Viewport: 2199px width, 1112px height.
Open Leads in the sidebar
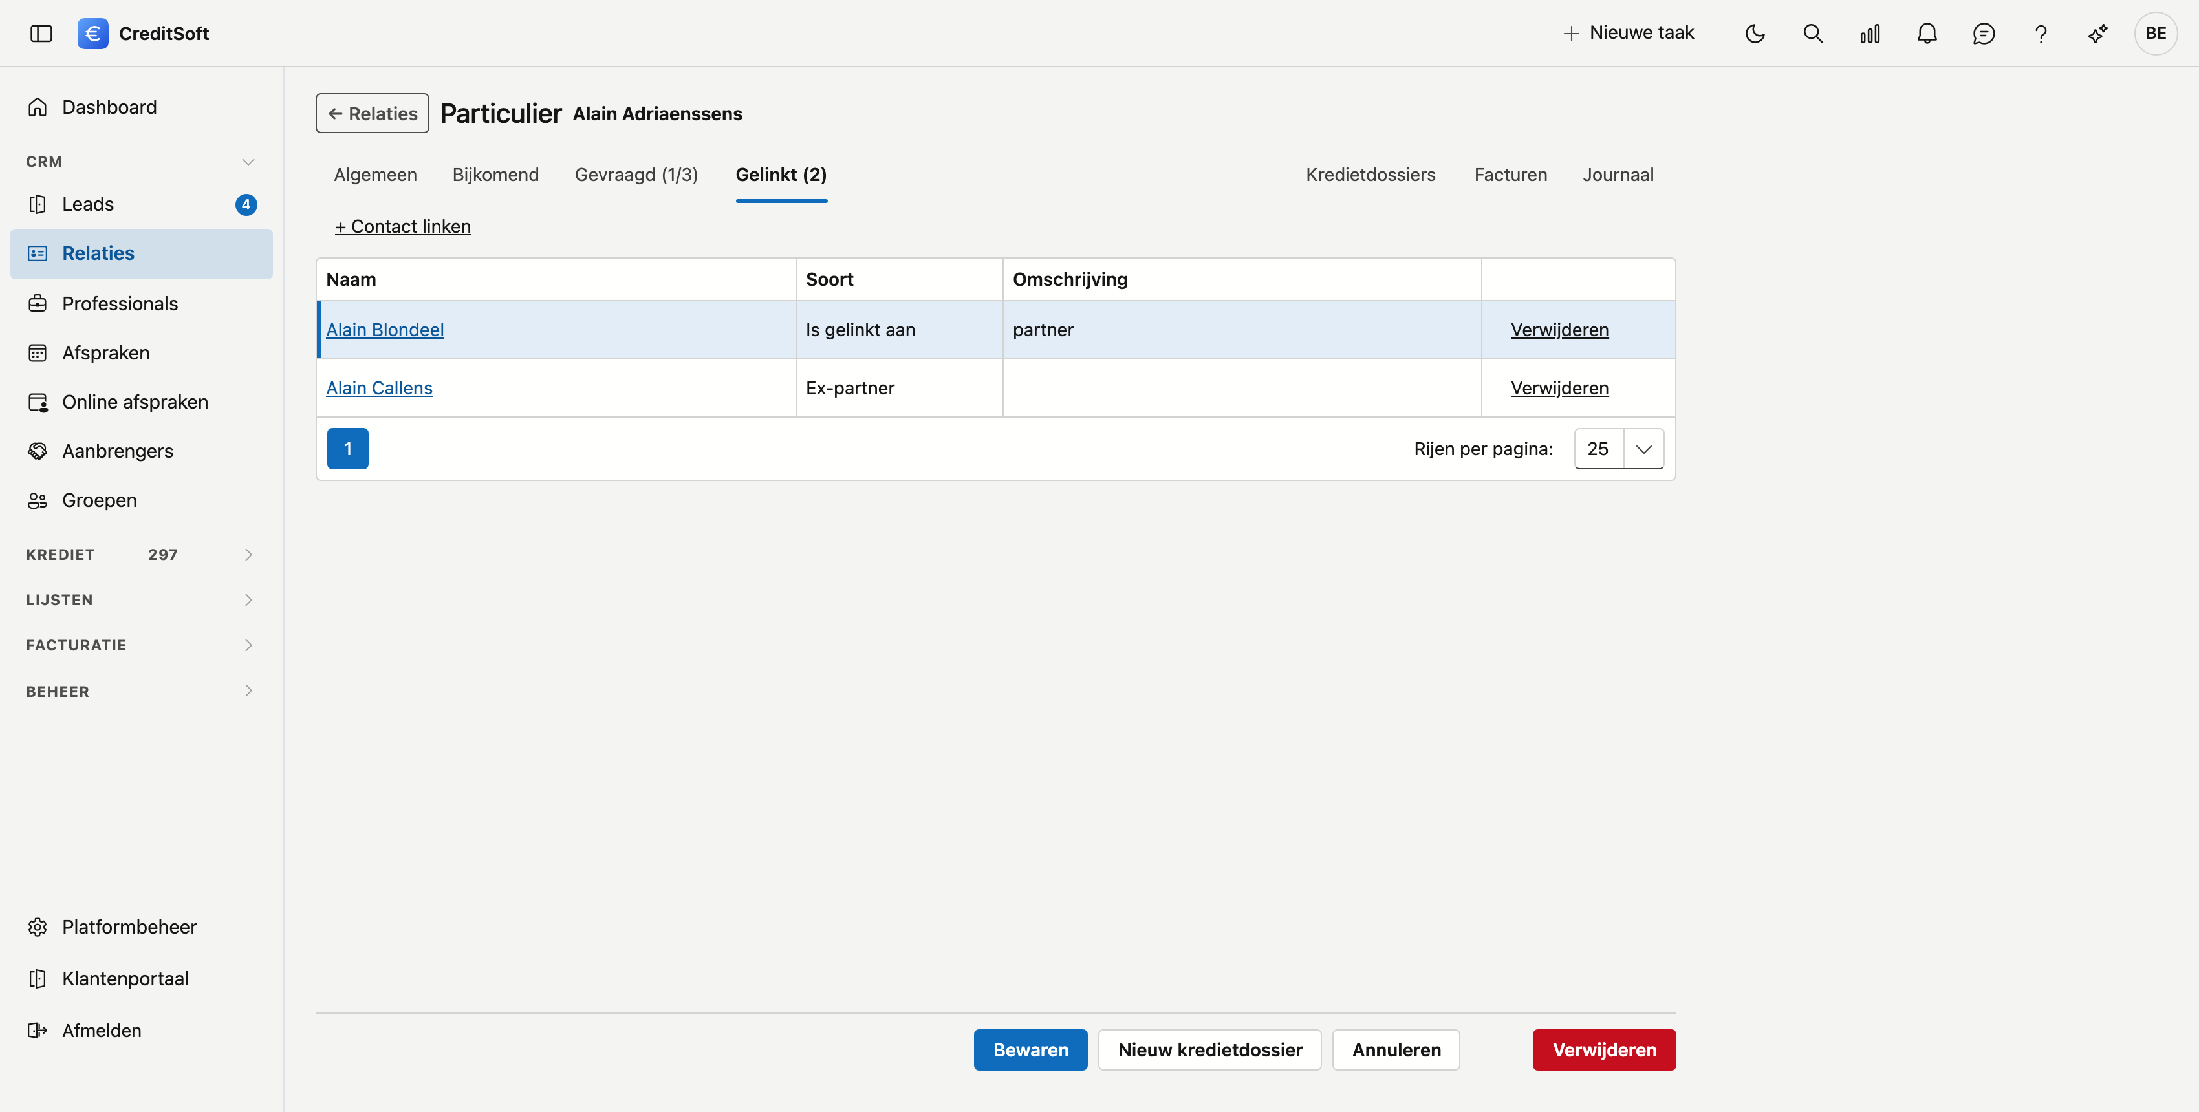[x=142, y=204]
